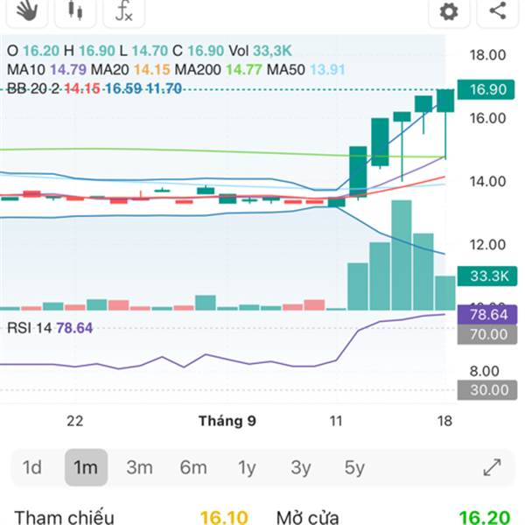Switch to the 6m timeframe
This screenshot has height=525, width=525.
[193, 467]
